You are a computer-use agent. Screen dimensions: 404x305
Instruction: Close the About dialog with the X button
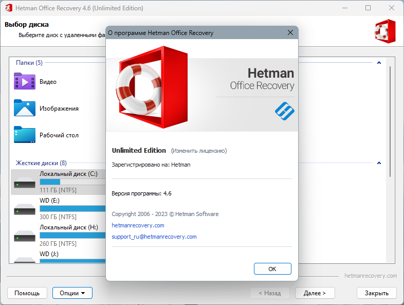point(290,32)
